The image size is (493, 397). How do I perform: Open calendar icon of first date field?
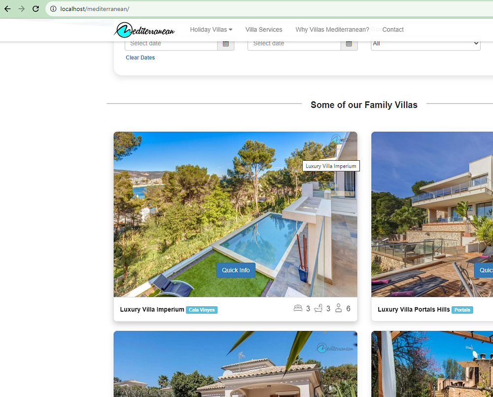coord(226,43)
